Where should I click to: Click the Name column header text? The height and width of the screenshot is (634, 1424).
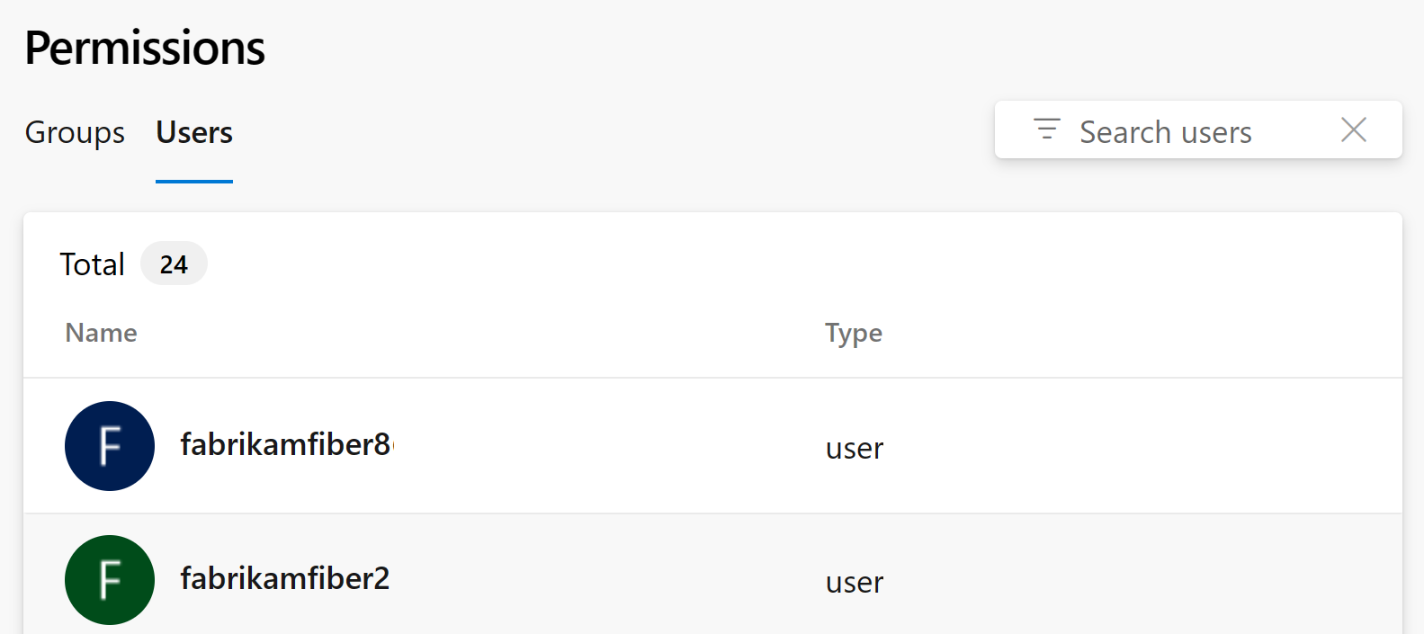click(x=101, y=333)
